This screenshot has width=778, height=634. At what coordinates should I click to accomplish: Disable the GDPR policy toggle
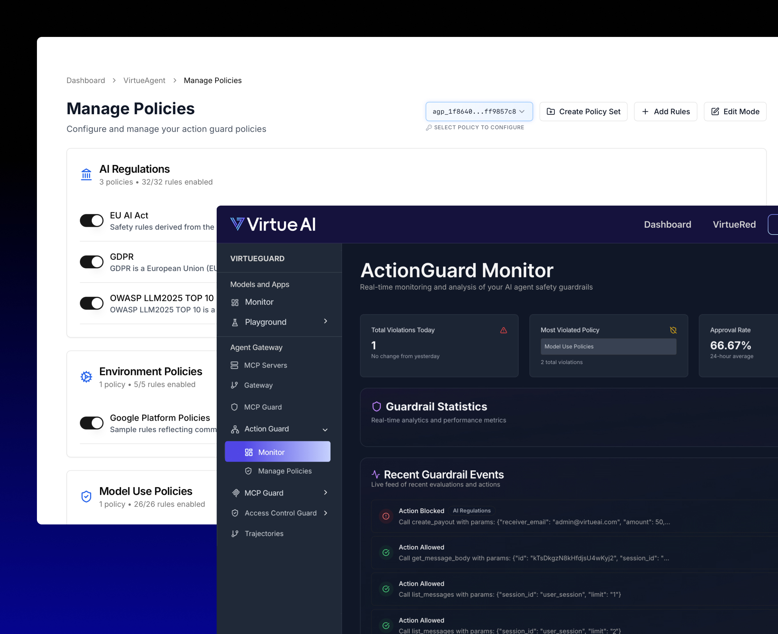[x=92, y=262]
